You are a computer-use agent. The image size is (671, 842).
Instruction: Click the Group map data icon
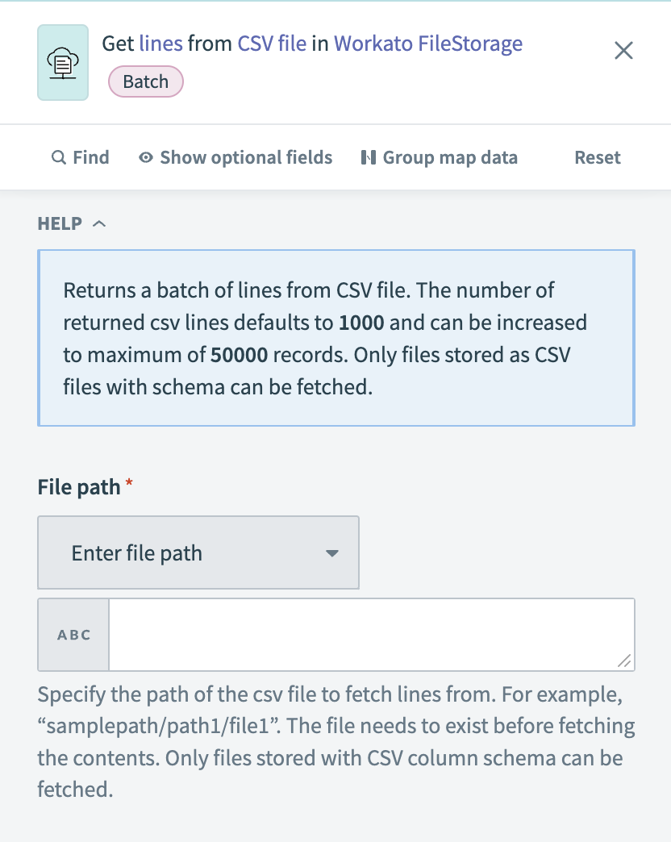point(372,157)
